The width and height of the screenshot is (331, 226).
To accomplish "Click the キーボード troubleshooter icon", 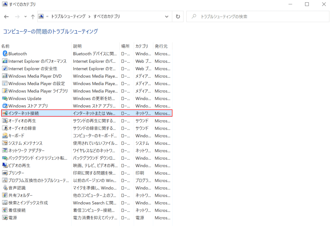I will (5, 136).
